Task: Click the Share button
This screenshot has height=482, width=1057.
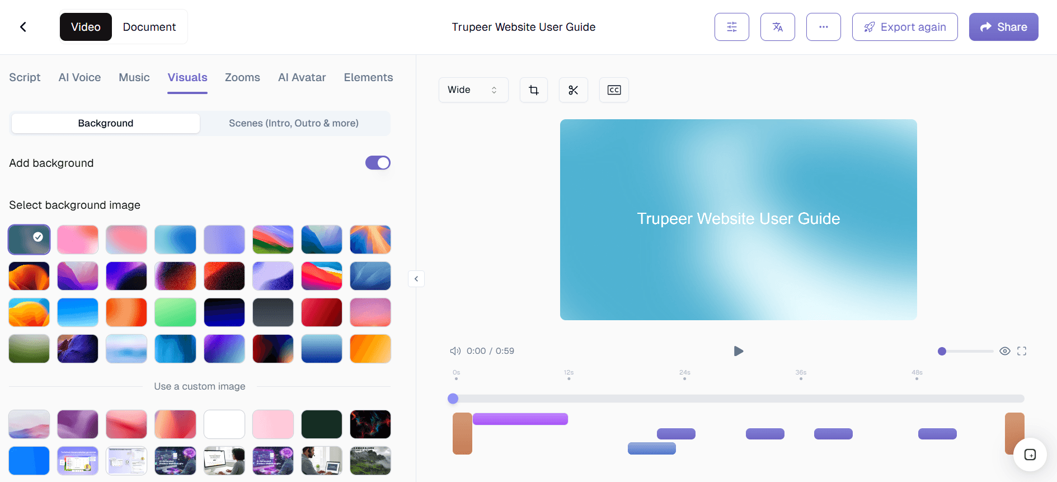Action: (x=1003, y=27)
